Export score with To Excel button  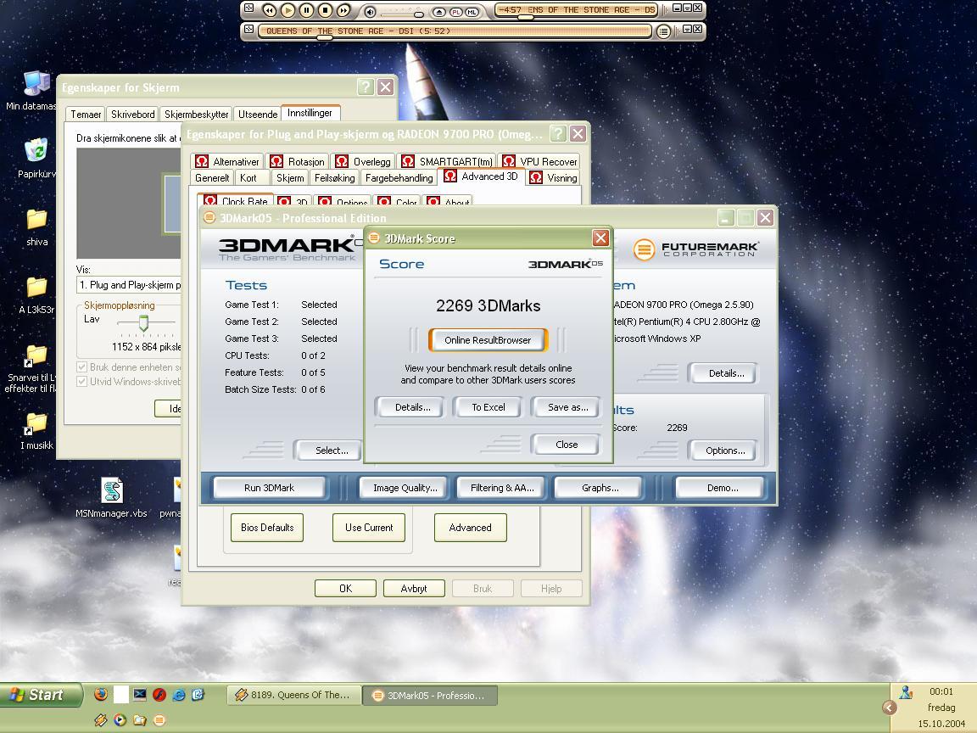(x=488, y=407)
